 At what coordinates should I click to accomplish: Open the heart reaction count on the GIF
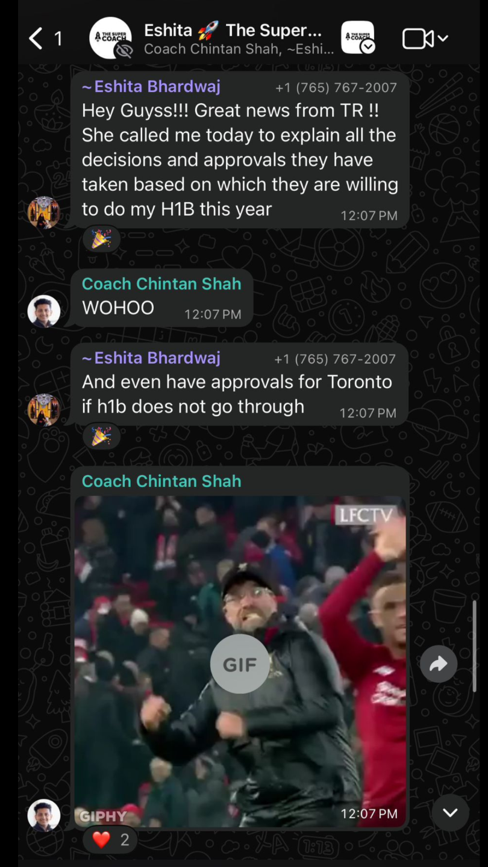(x=110, y=839)
